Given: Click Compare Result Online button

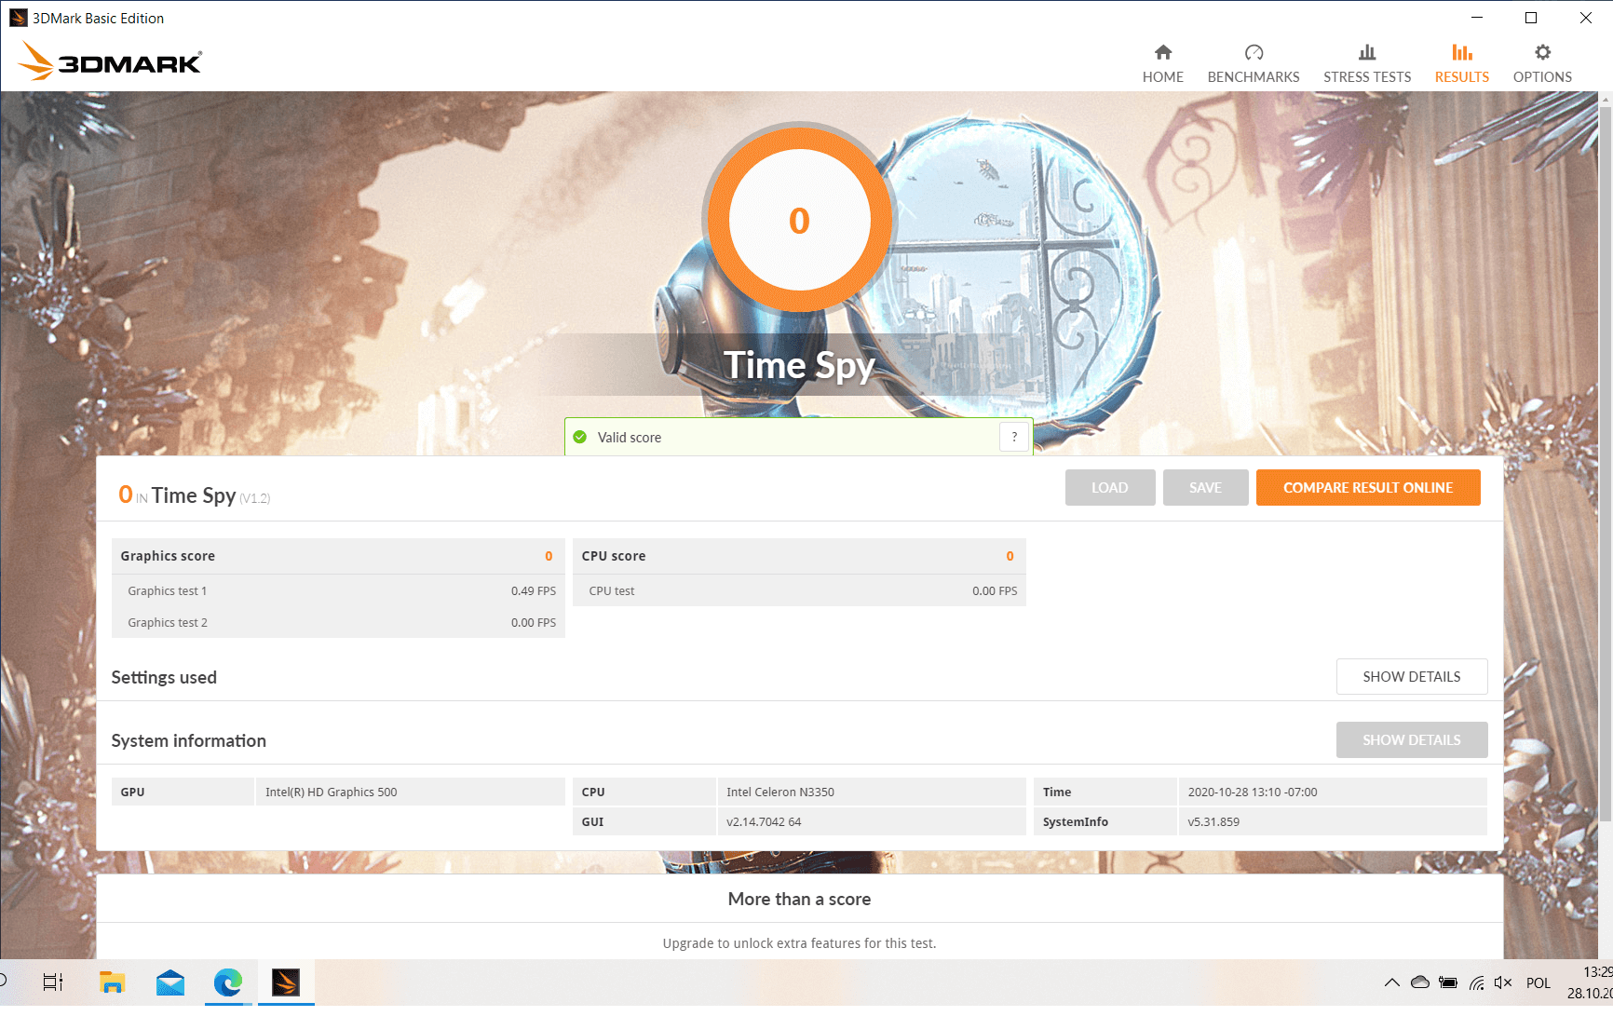Looking at the screenshot, I should [x=1367, y=488].
